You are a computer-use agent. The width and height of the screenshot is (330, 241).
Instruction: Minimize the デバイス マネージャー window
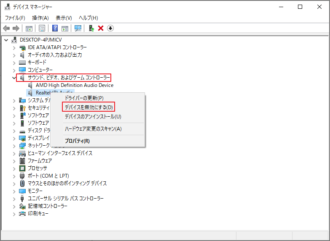[x=281, y=7]
